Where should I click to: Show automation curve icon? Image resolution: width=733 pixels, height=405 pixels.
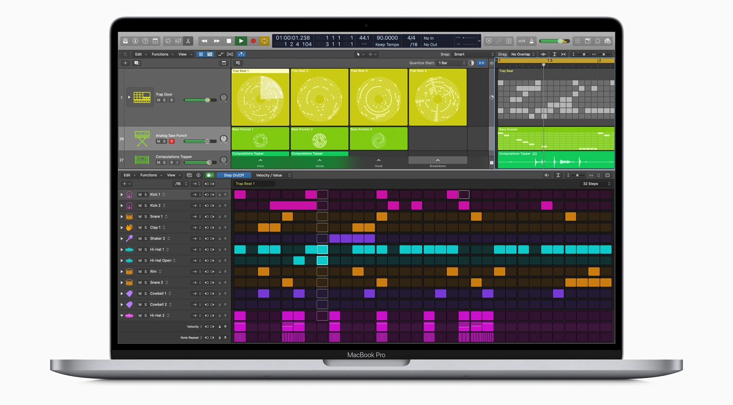click(x=221, y=54)
